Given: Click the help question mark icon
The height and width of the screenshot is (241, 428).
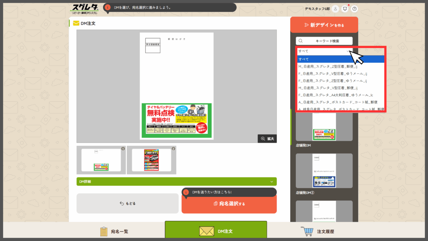Looking at the screenshot, I should click(x=354, y=9).
